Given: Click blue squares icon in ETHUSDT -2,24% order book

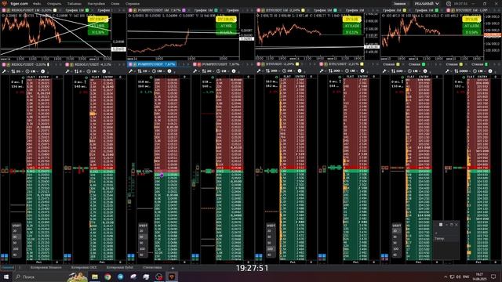Looking at the screenshot, I should (x=258, y=256).
